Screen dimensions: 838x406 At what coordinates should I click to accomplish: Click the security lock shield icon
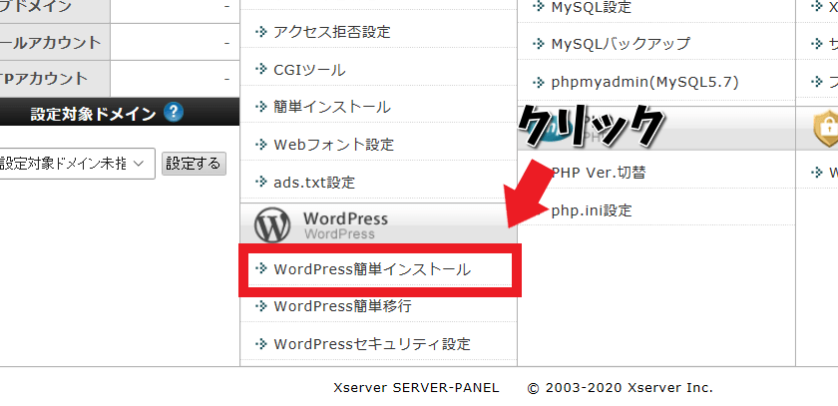[826, 130]
